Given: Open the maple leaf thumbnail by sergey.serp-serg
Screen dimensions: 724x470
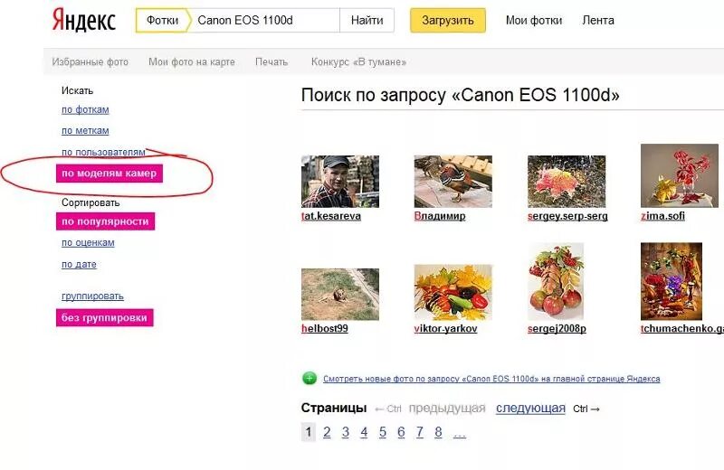Looking at the screenshot, I should point(567,182).
